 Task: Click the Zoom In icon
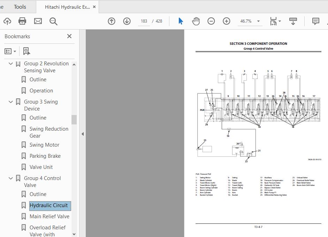click(x=227, y=21)
